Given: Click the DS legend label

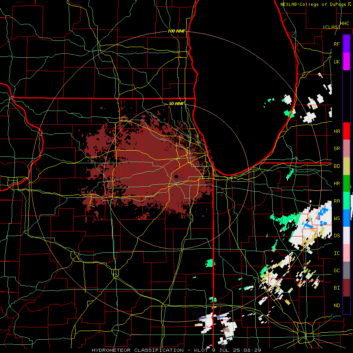Looking at the screenshot, I should (x=337, y=236).
